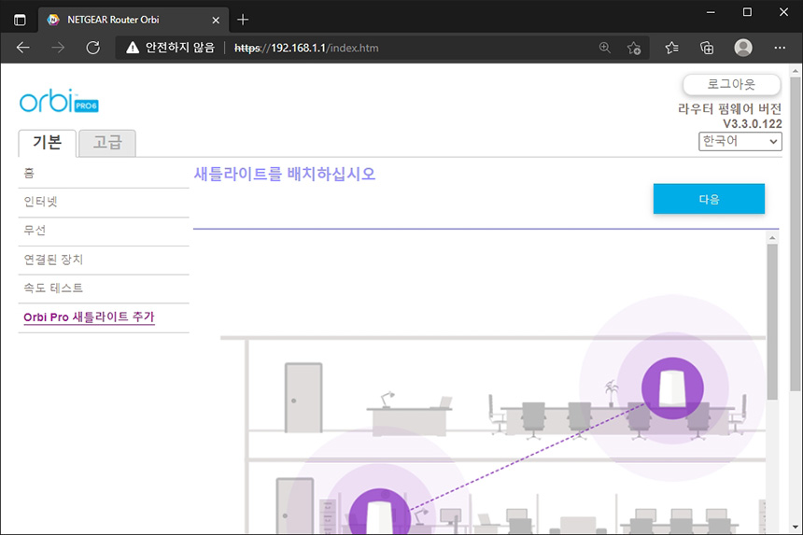Click the 새틀라이트를 배치하십시오 heading

[285, 174]
